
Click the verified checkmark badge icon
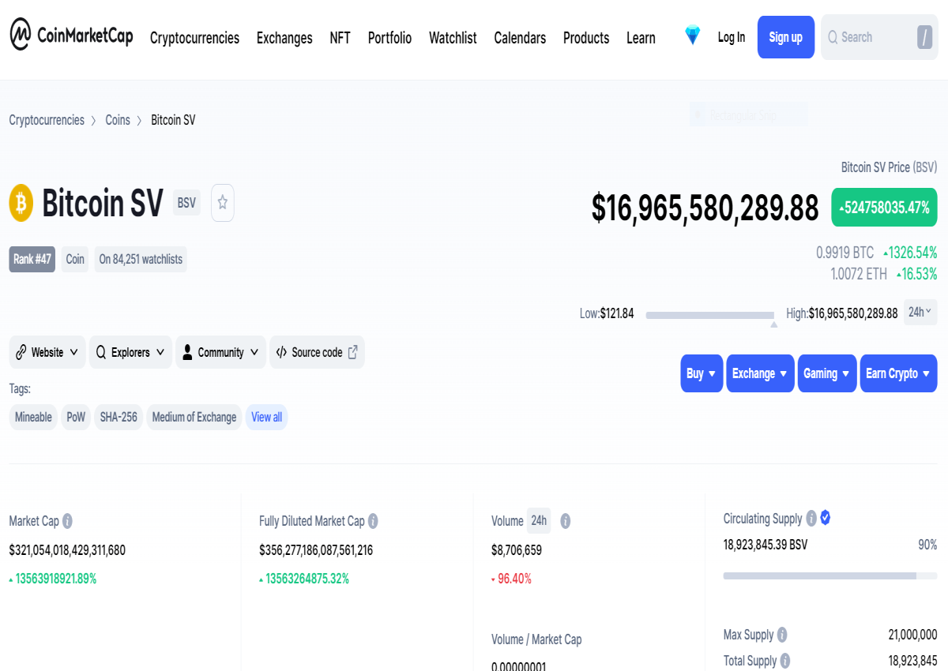[826, 518]
